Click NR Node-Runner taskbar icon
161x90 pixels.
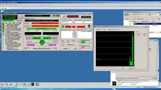point(33,84)
